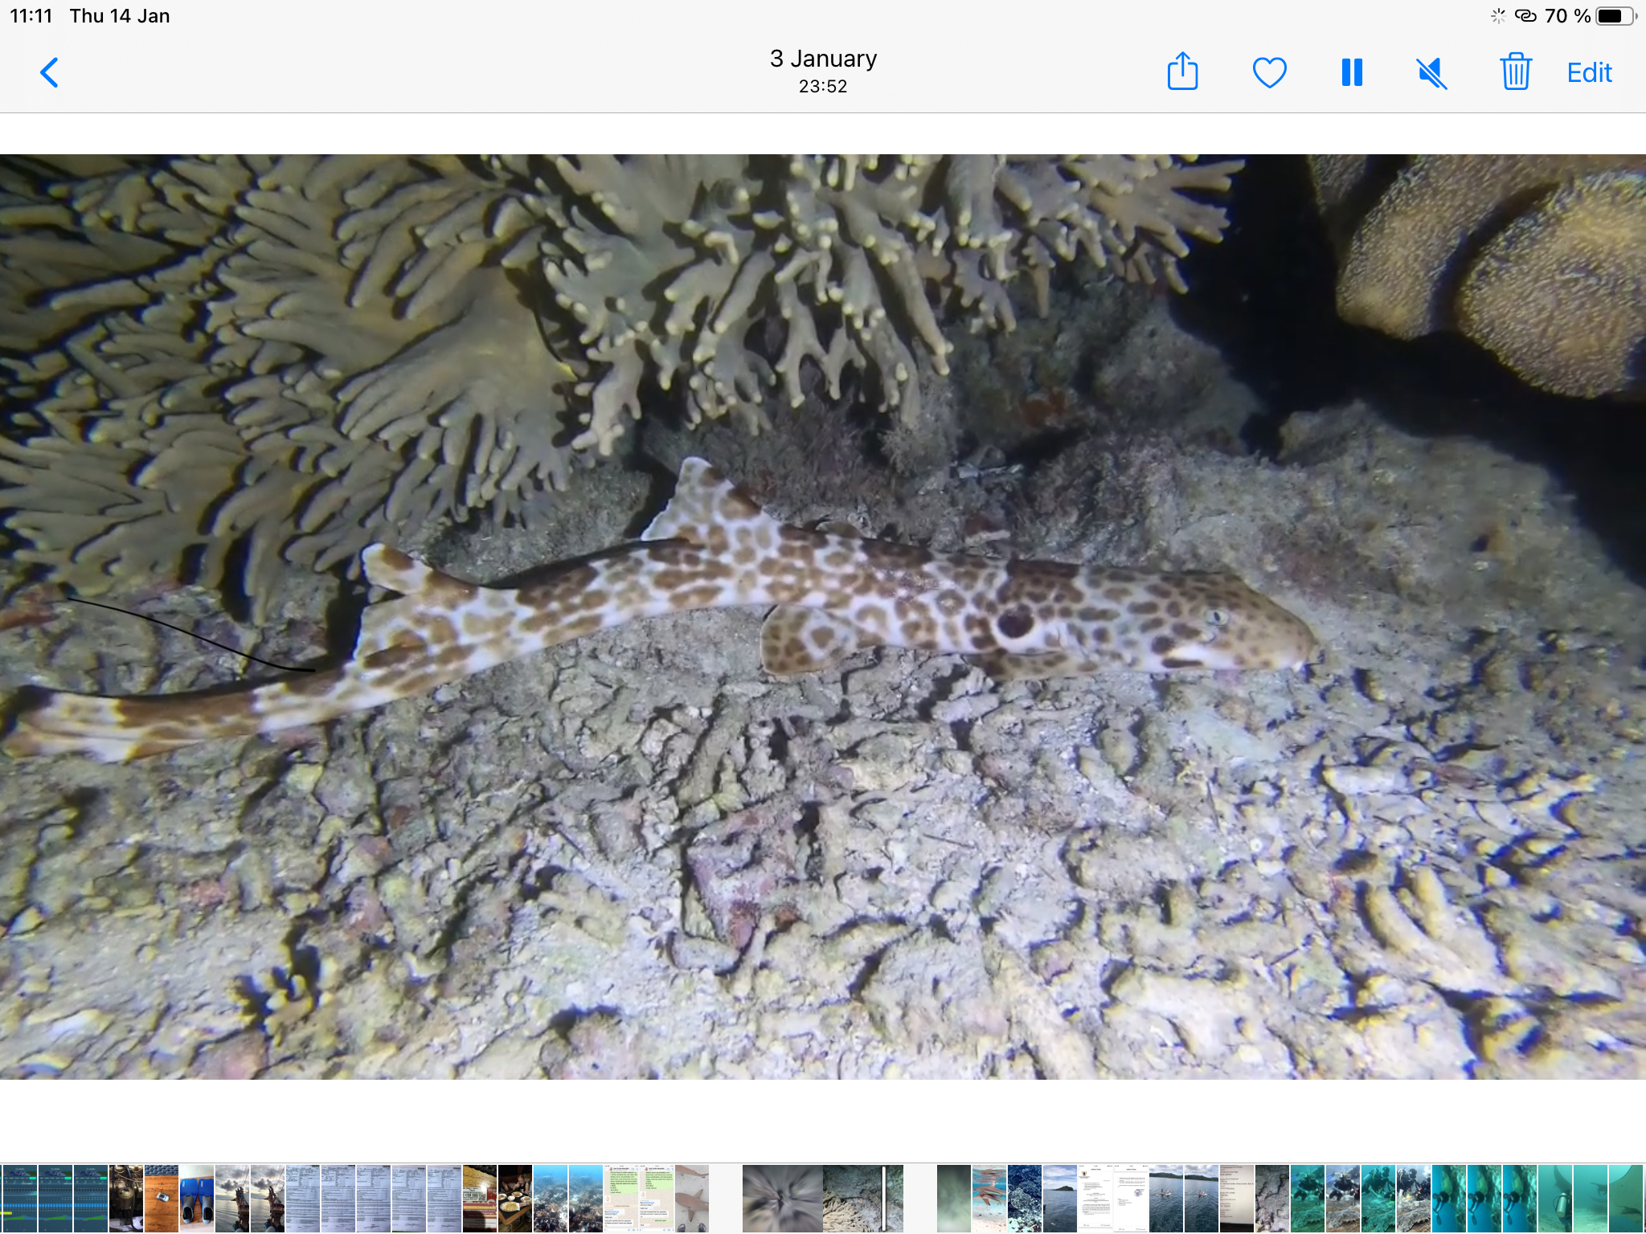Tap the 3 January date title
This screenshot has height=1234, width=1646.
pos(823,59)
